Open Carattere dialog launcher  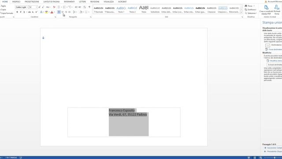55,17
